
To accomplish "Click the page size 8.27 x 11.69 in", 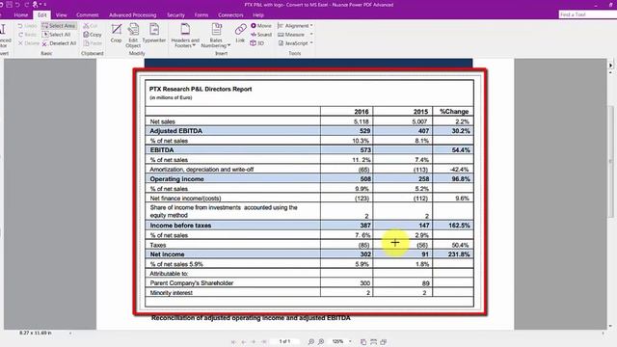I will tap(36, 333).
